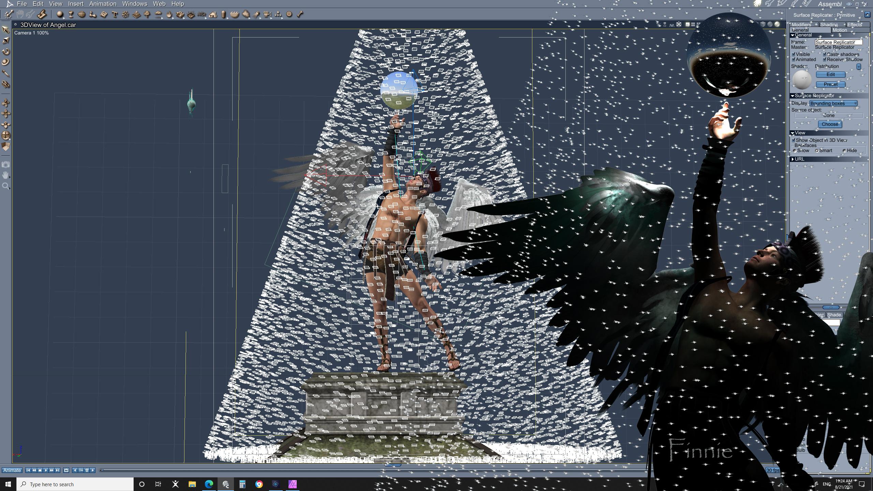
Task: Click the shader Edit button
Action: (830, 74)
